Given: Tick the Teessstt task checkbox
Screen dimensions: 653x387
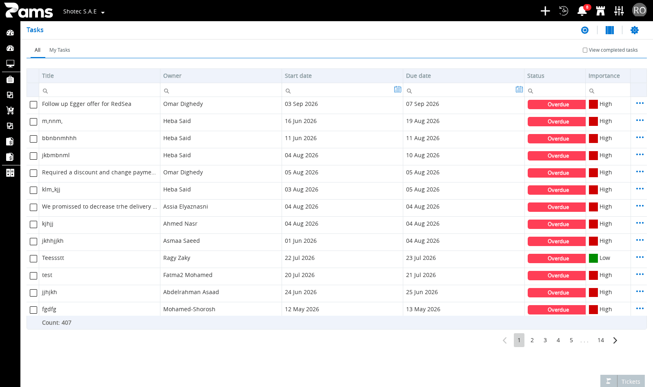Looking at the screenshot, I should click(x=33, y=259).
